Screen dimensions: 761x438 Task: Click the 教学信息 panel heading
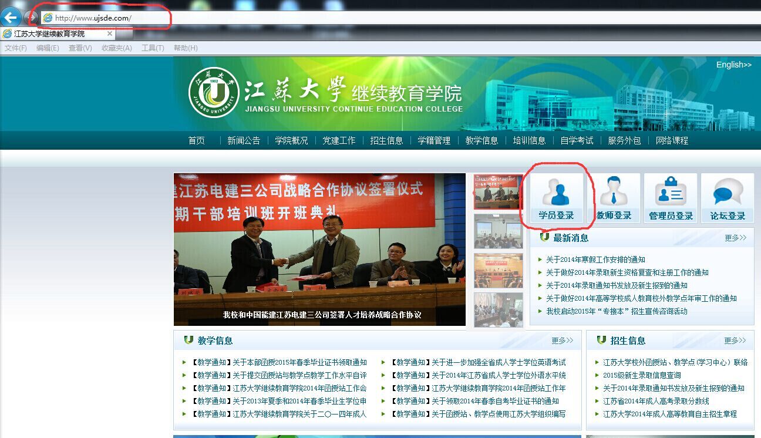215,341
